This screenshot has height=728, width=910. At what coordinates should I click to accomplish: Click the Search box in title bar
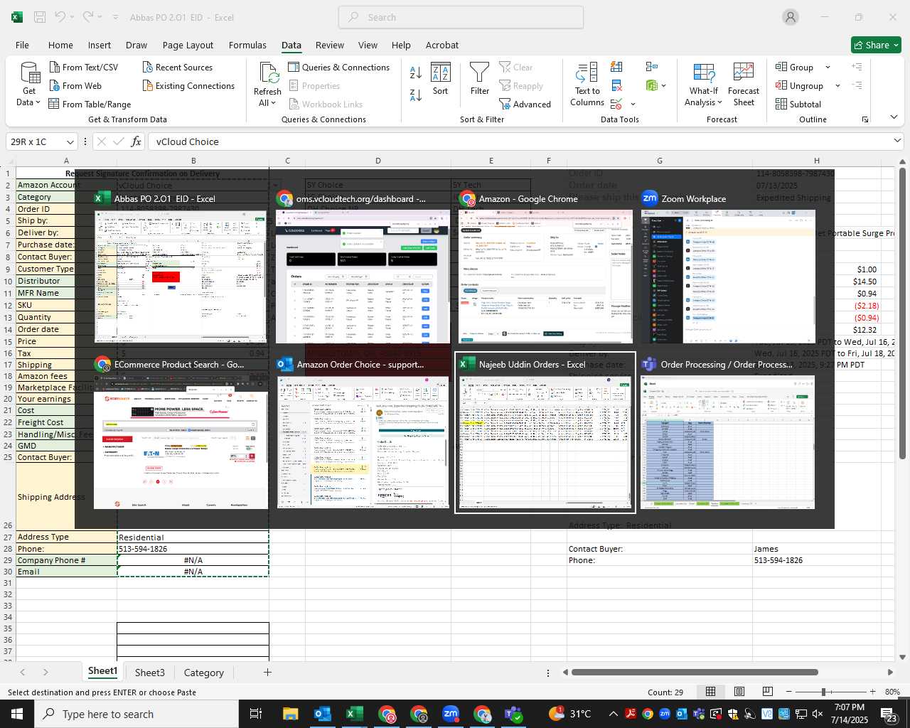[461, 17]
